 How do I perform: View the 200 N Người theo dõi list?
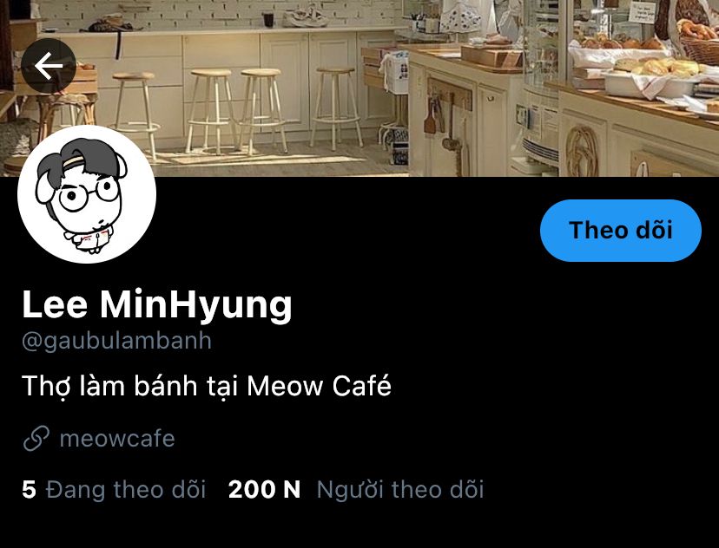356,489
